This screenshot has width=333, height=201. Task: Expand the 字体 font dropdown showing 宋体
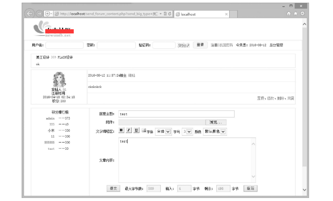pos(163,131)
